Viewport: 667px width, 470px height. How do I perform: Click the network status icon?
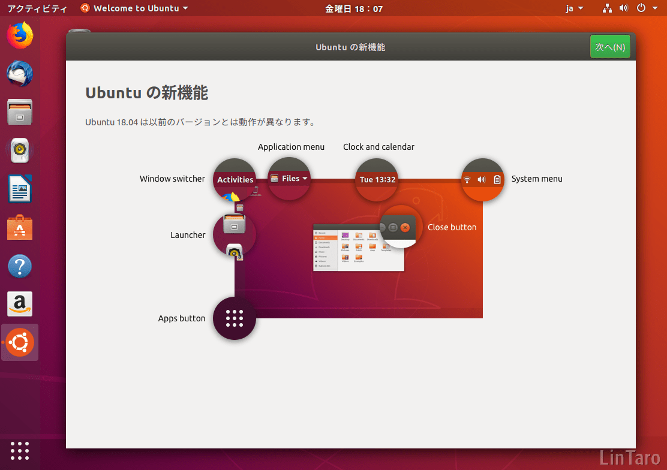(x=607, y=8)
